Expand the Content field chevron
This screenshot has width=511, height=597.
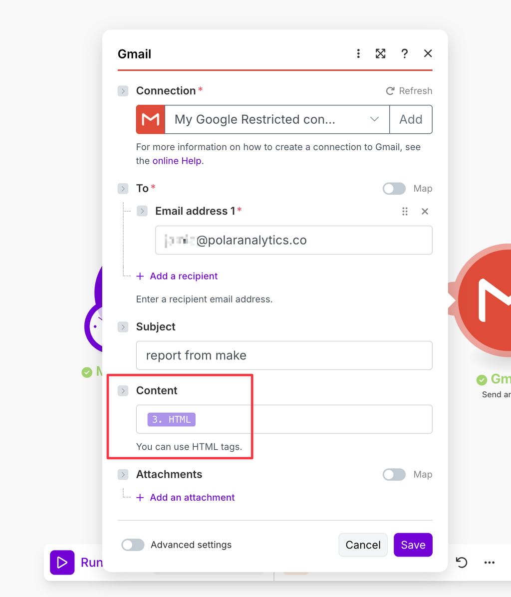[x=123, y=391]
